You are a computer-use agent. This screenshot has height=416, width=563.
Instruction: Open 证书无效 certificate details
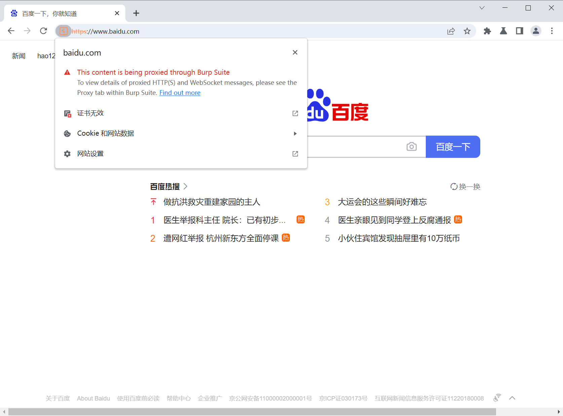(181, 113)
